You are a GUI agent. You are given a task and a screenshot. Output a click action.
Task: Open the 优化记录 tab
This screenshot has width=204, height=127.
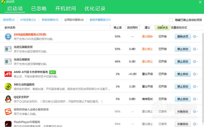click(x=95, y=9)
